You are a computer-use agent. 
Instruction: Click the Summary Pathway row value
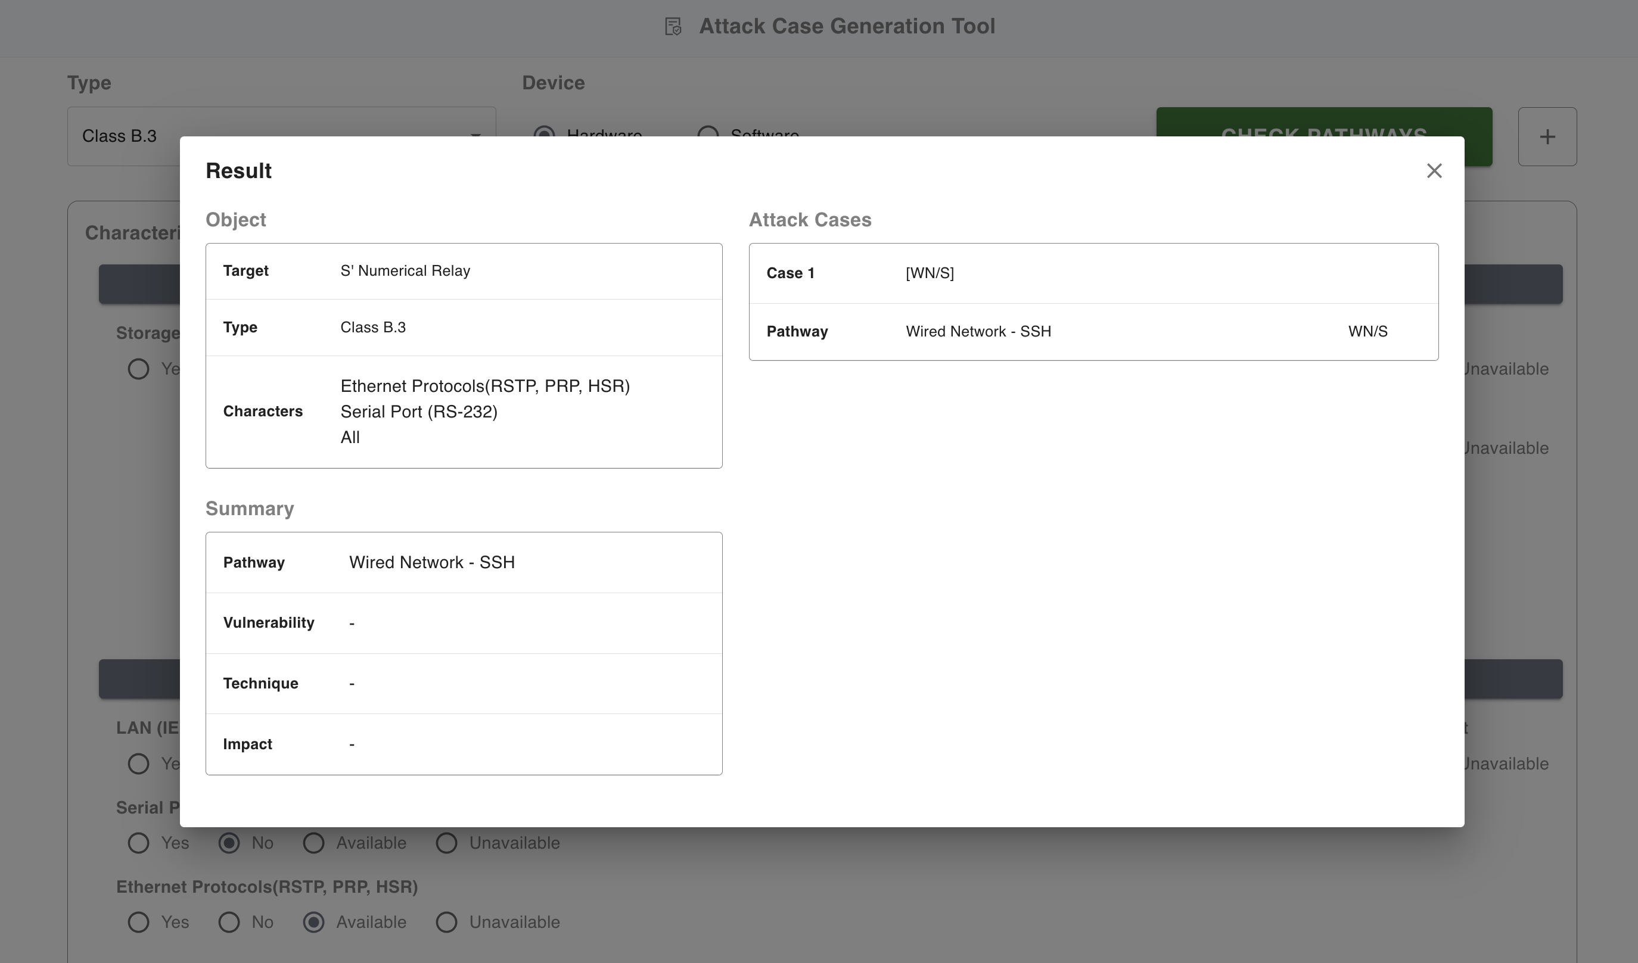tap(431, 563)
